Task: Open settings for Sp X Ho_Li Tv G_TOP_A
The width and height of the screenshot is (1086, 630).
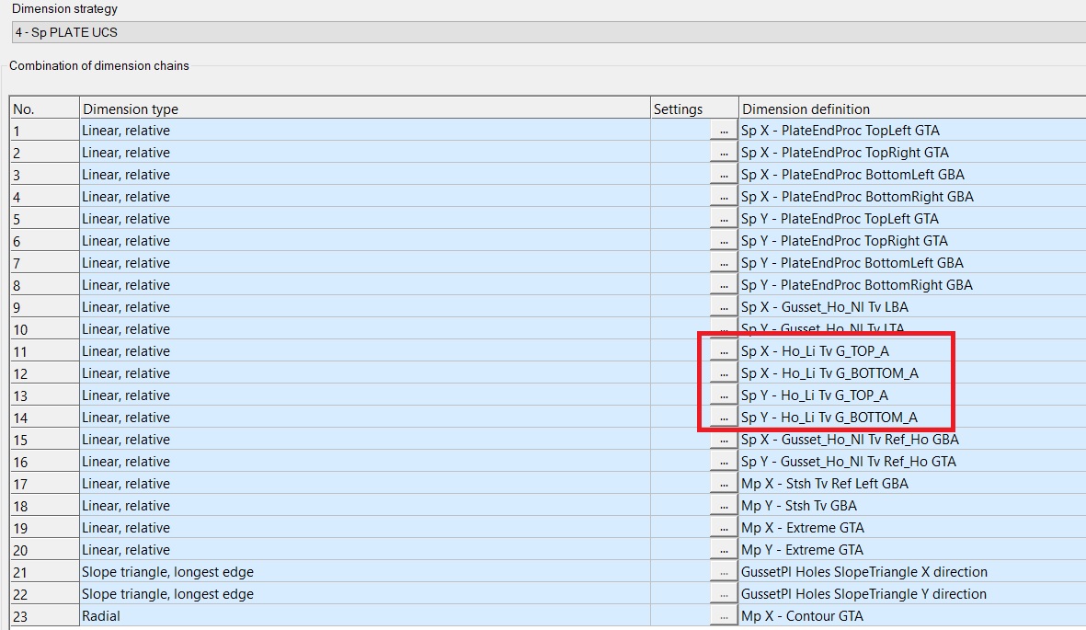Action: point(725,350)
